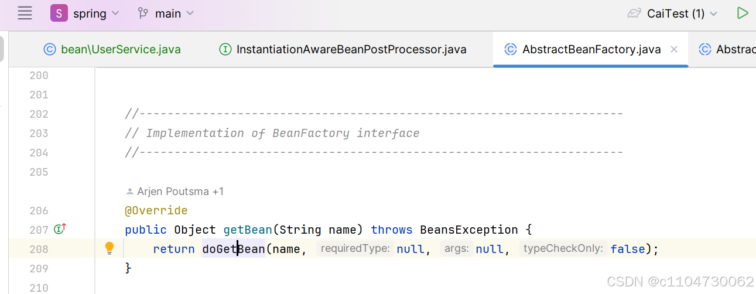This screenshot has height=294, width=756.
Task: Click the getBean method name
Action: (x=248, y=230)
